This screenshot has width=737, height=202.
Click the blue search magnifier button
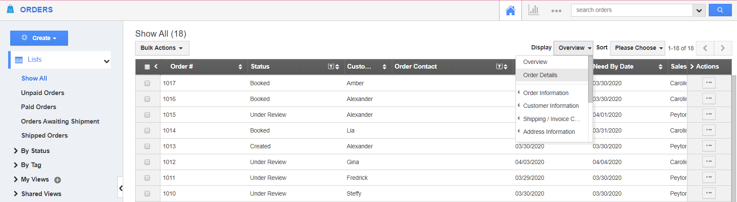[x=720, y=10]
